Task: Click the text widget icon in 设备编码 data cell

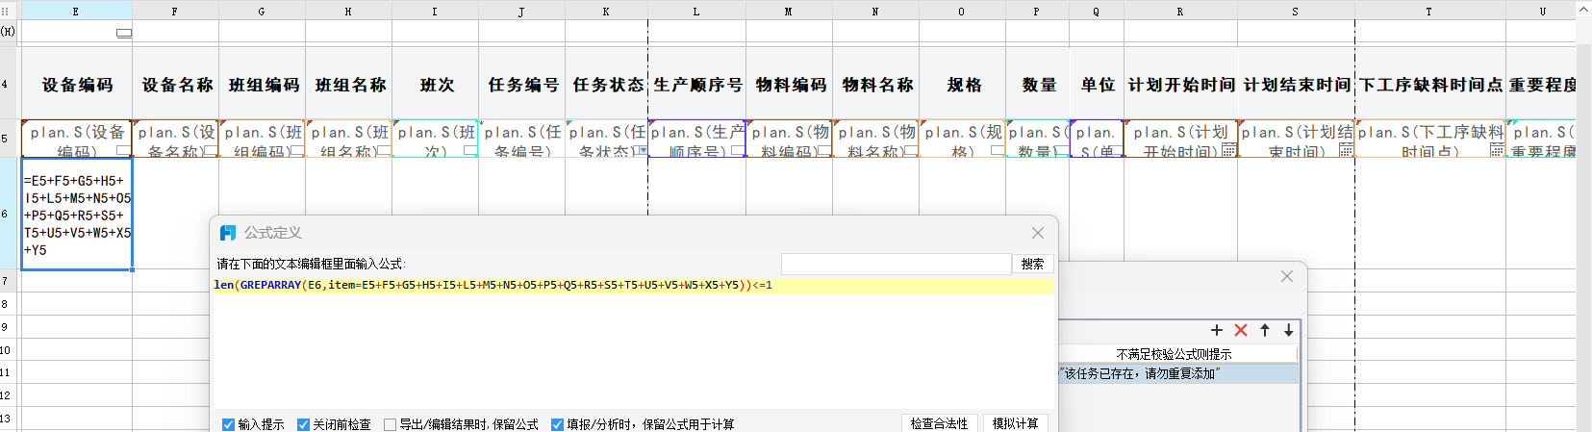Action: (x=123, y=151)
